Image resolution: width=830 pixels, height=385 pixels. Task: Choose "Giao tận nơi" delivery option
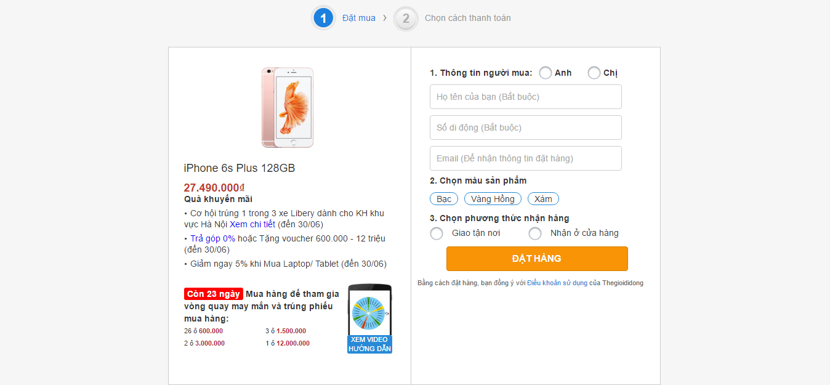click(x=437, y=233)
